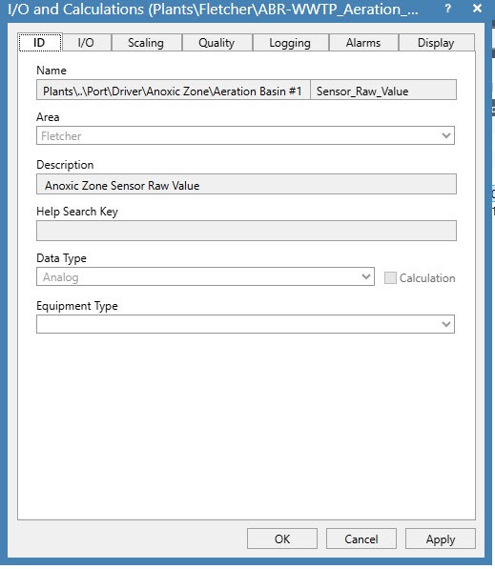This screenshot has height=569, width=495.
Task: Expand the Area dropdown showing Fletcher
Action: [x=245, y=135]
